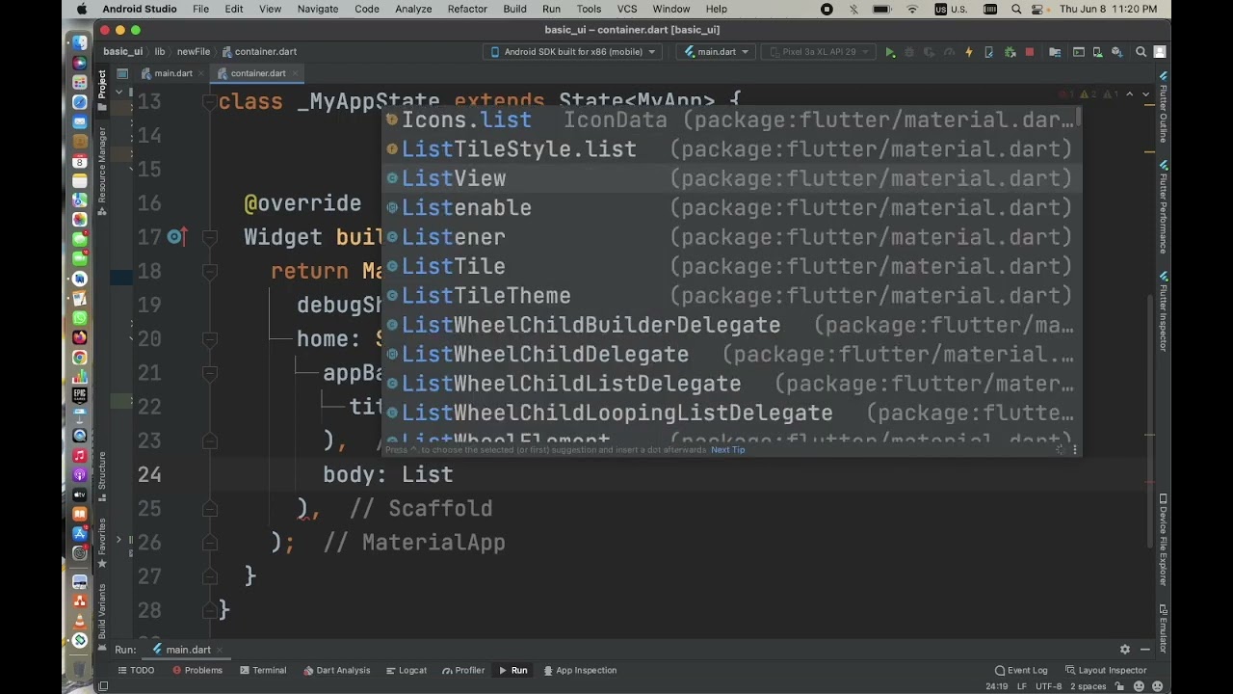Click the 24:19 cursor position indicator

coord(997,686)
